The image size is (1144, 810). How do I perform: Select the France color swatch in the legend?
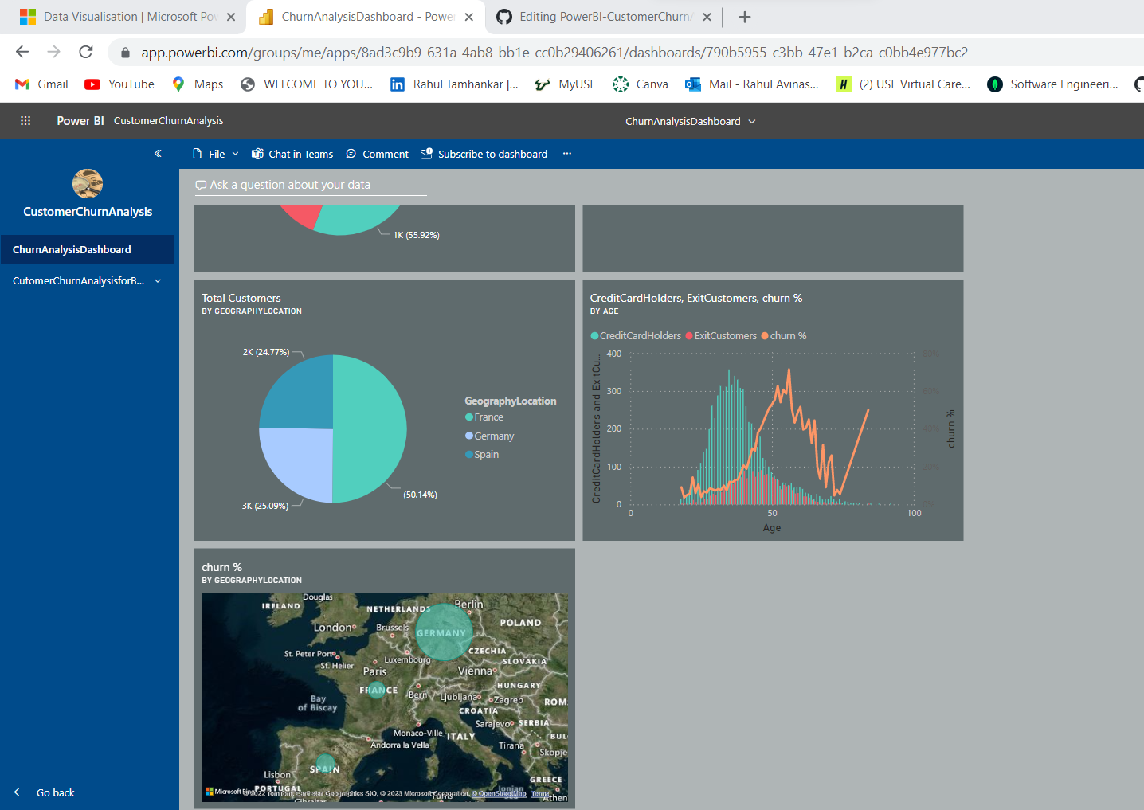[470, 417]
